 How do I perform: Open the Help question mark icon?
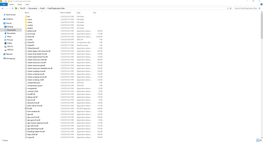(x=261, y=4)
